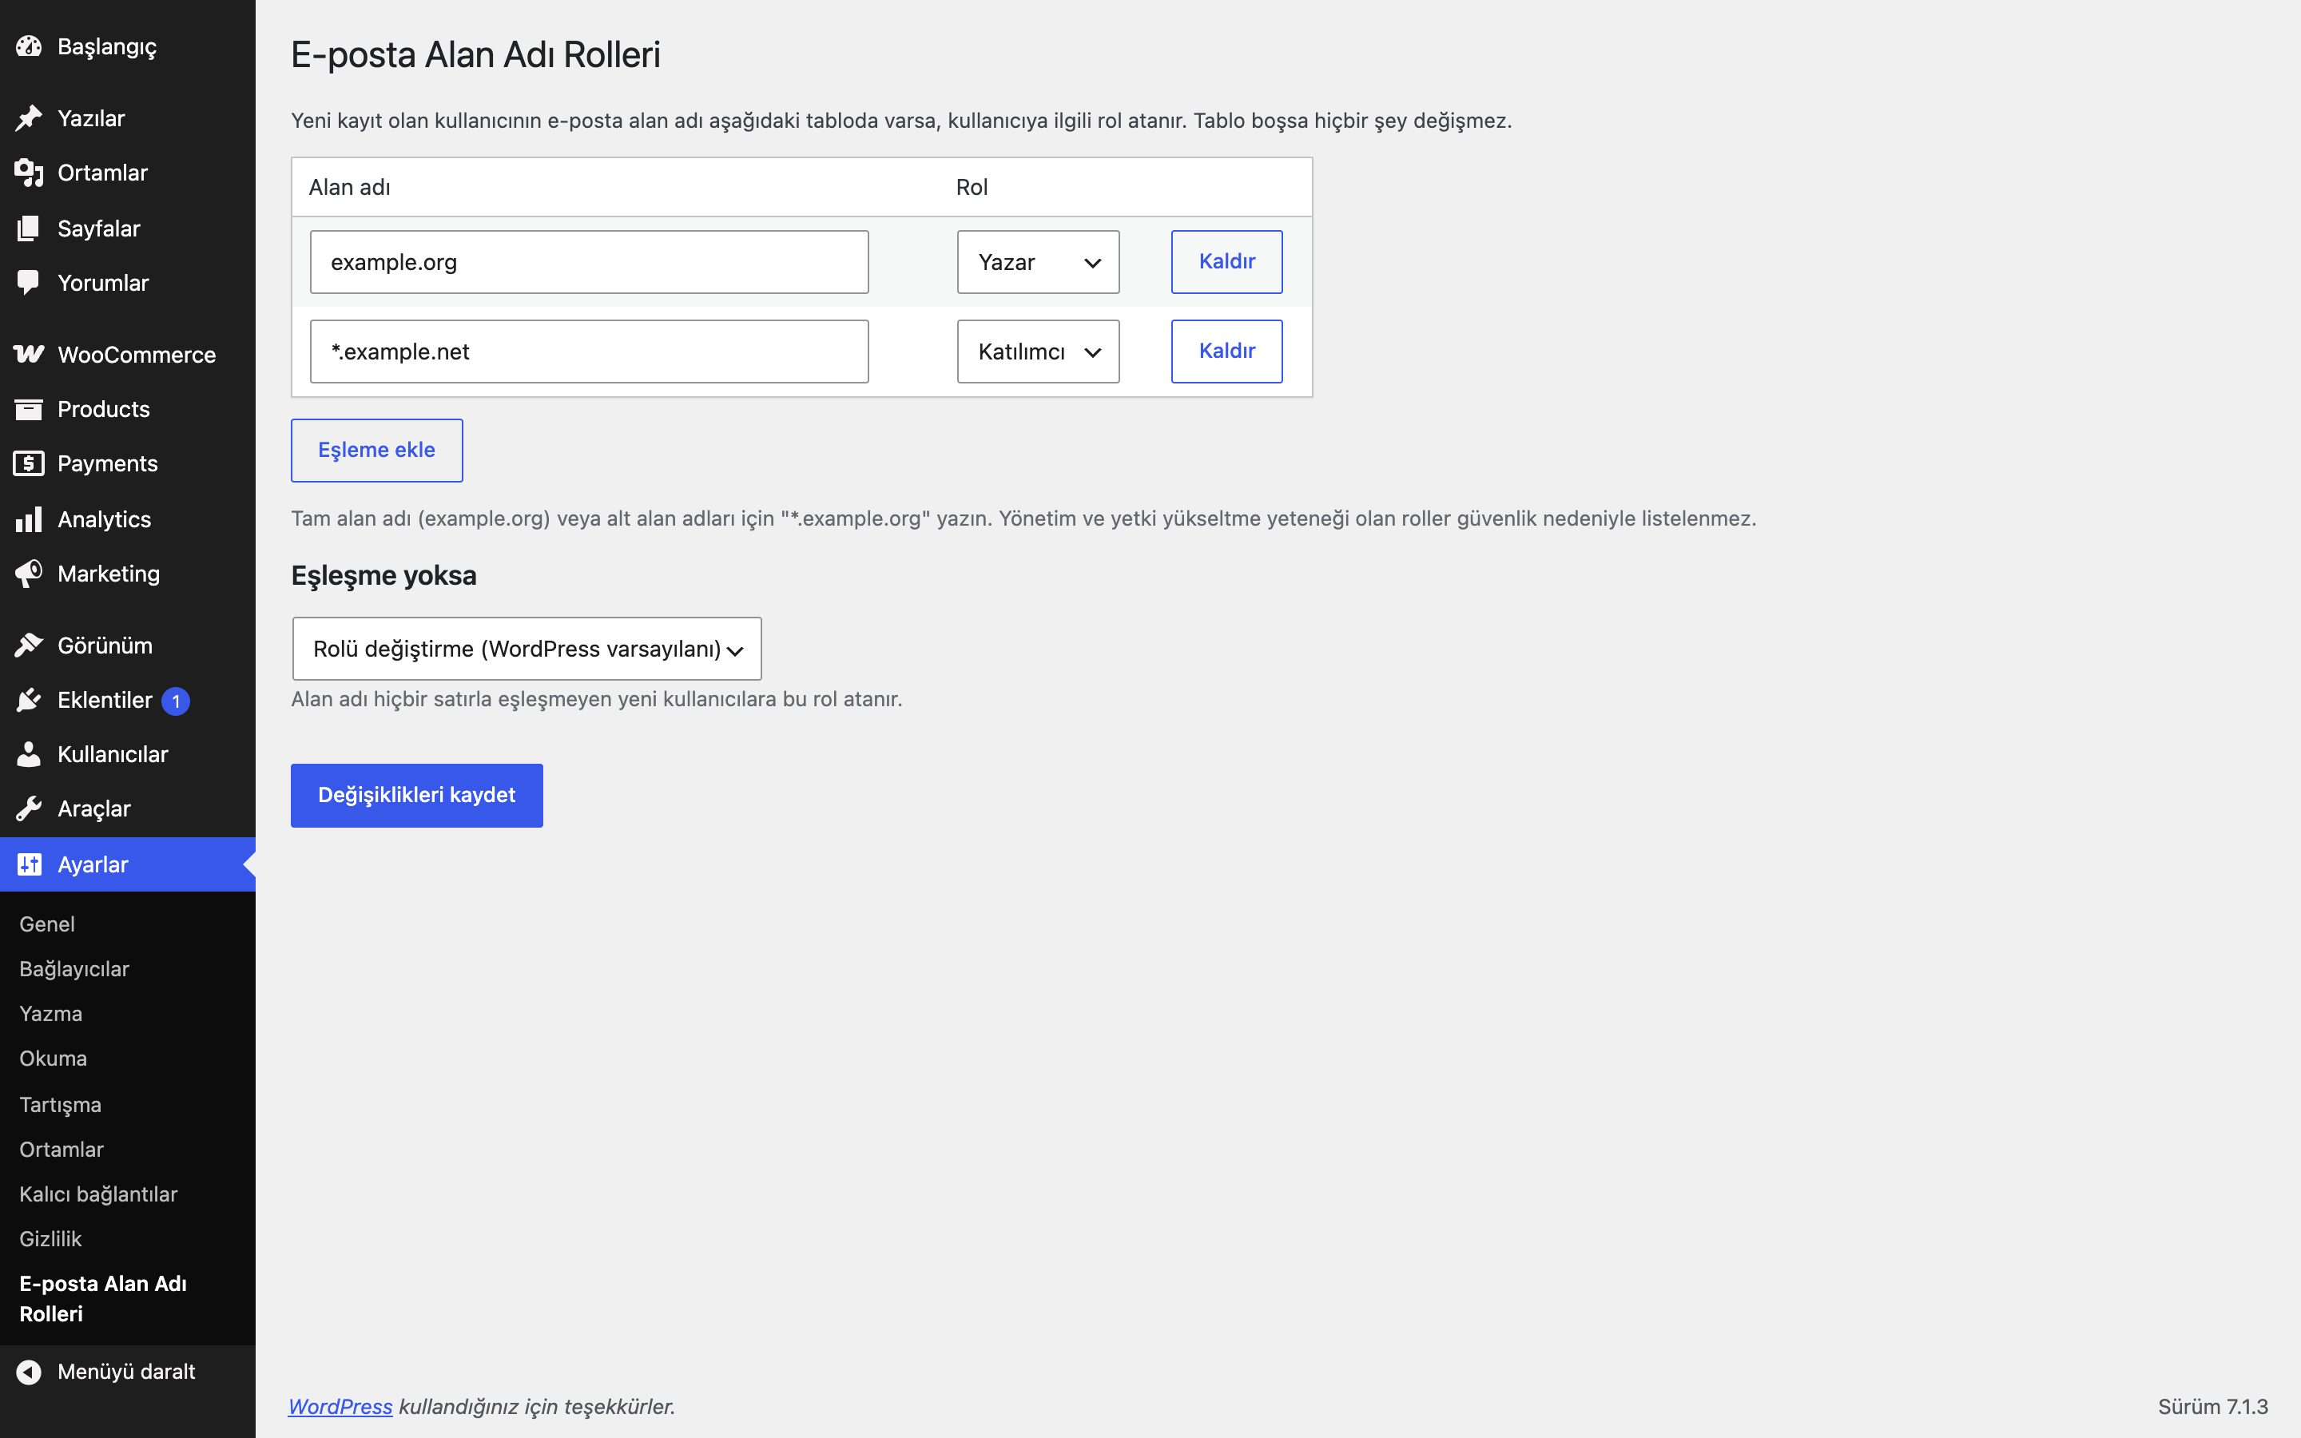This screenshot has width=2301, height=1438.
Task: Open the Rolü değiştirme default role dropdown
Action: pos(527,649)
